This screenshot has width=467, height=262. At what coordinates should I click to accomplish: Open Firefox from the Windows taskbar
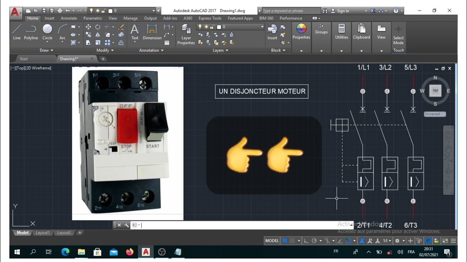[130, 252]
